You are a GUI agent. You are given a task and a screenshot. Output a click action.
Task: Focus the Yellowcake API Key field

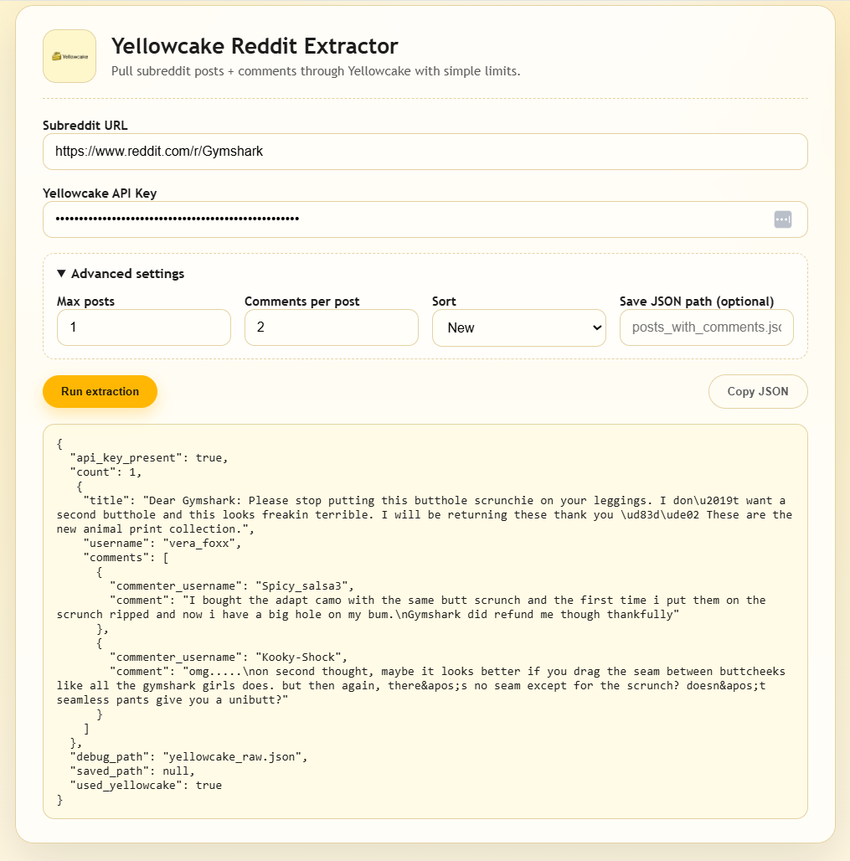(425, 219)
